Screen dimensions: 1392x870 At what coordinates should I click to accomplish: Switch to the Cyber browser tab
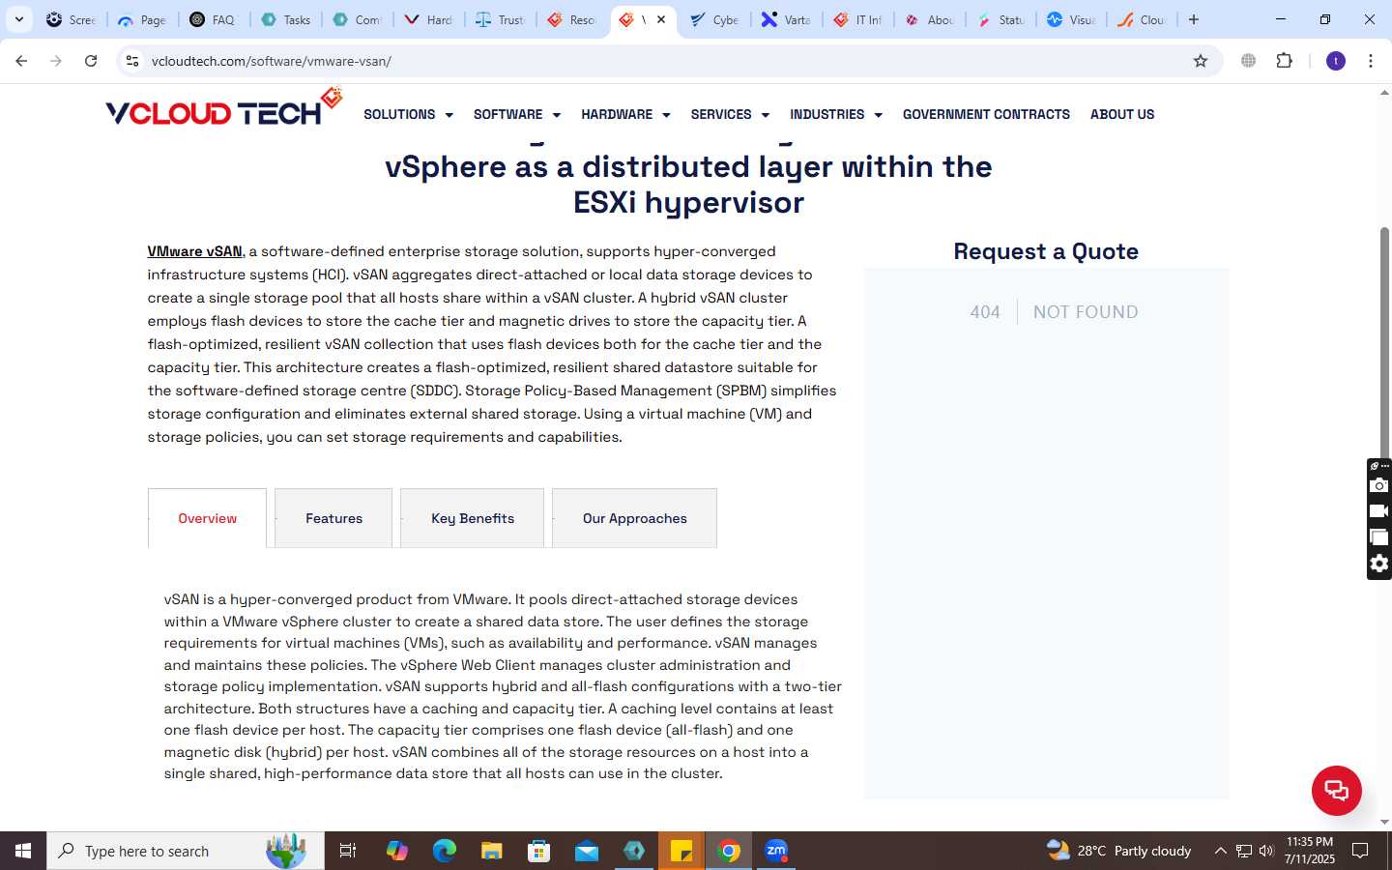click(x=715, y=19)
